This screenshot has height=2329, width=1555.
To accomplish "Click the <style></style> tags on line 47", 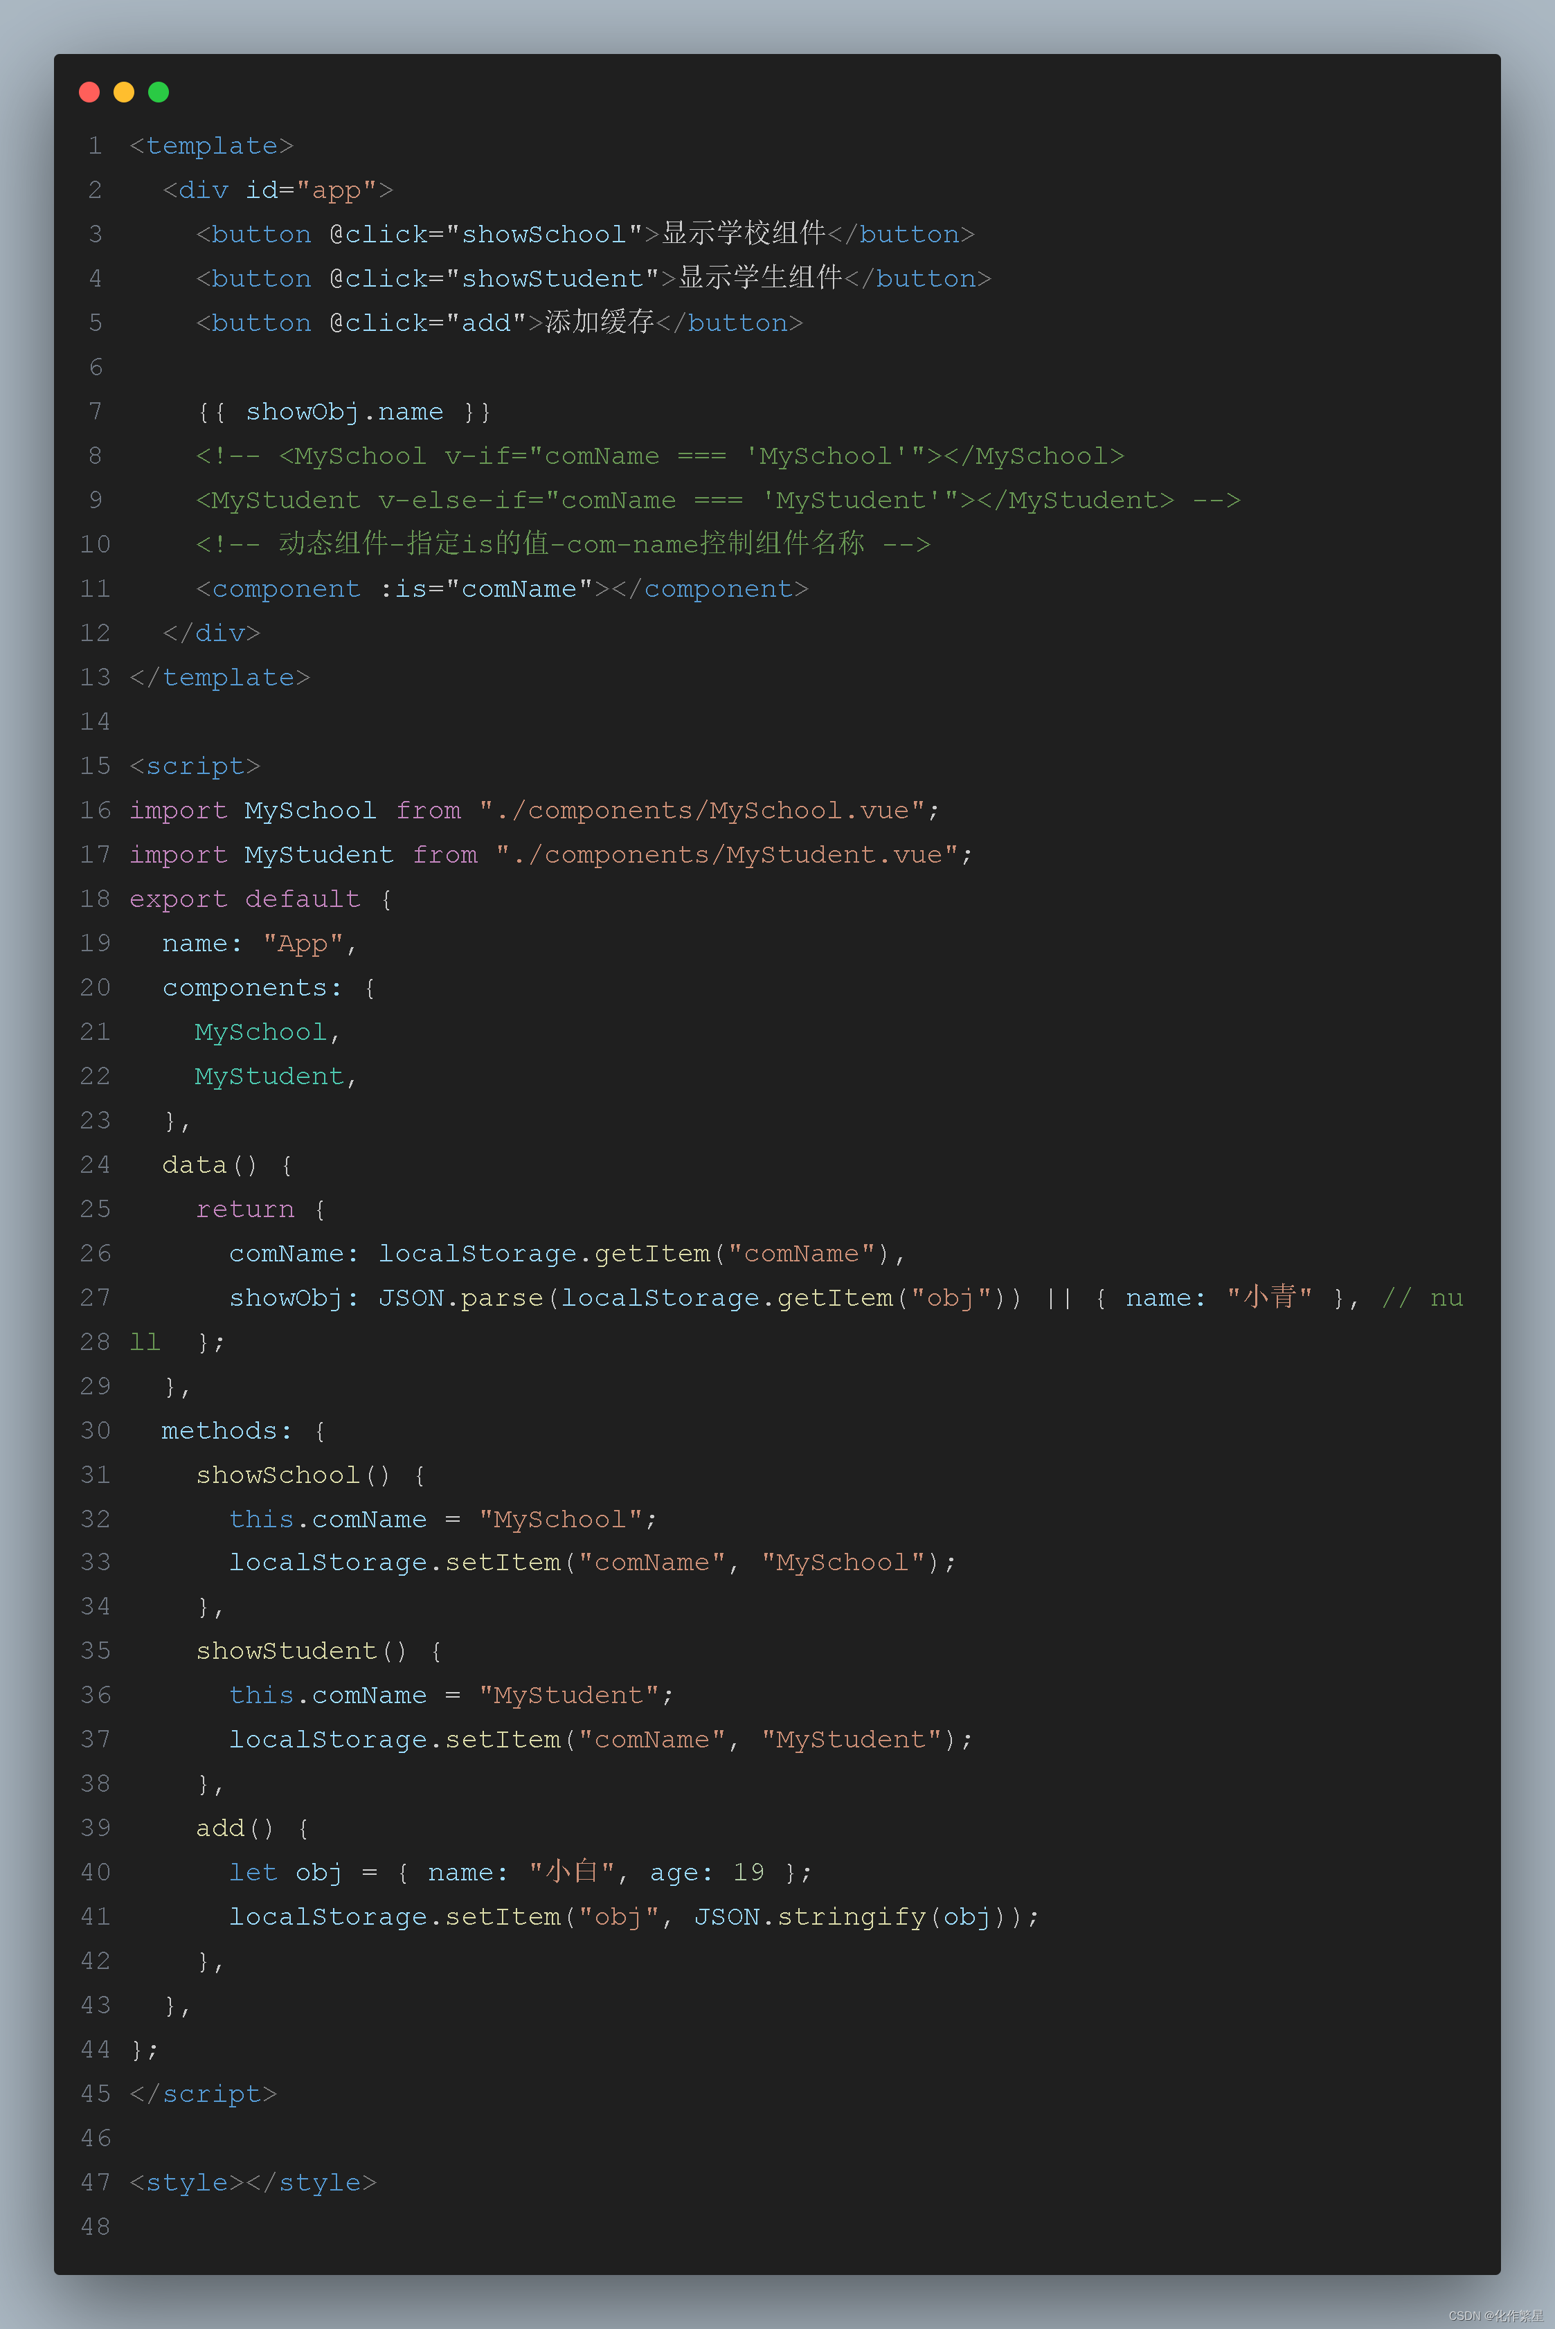I will [253, 2183].
